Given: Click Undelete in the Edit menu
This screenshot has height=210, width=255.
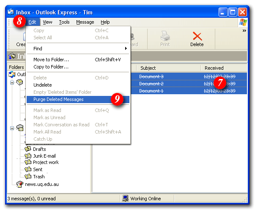Looking at the screenshot, I should (x=43, y=85).
